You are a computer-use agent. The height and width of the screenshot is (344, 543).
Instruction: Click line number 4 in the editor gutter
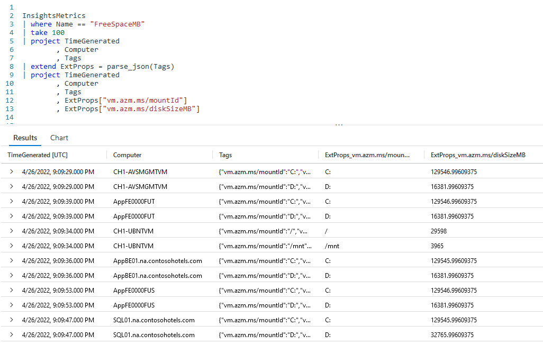(x=11, y=32)
